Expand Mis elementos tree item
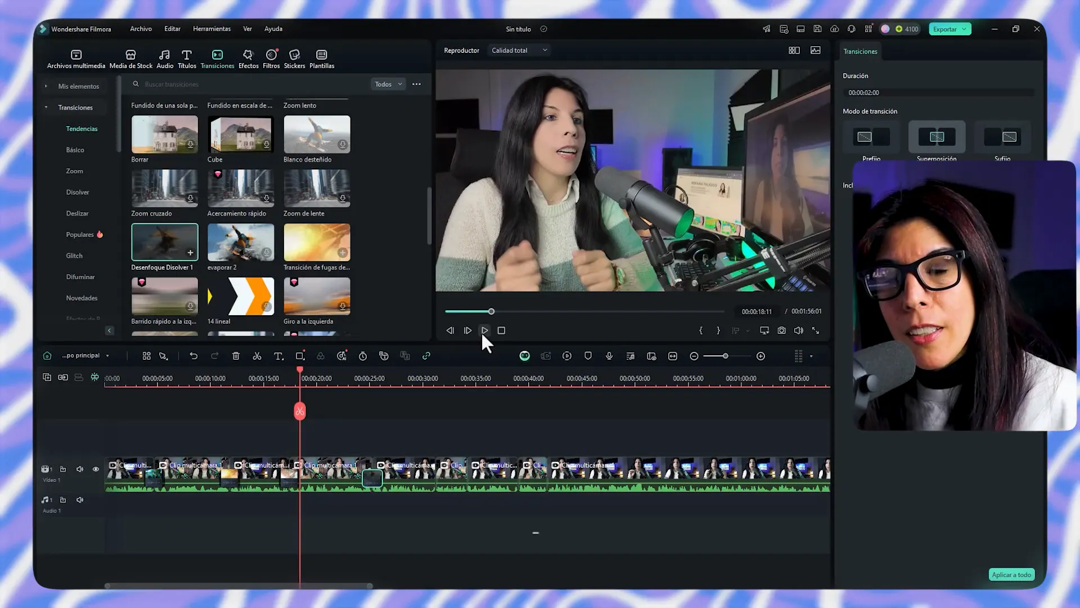 46,86
